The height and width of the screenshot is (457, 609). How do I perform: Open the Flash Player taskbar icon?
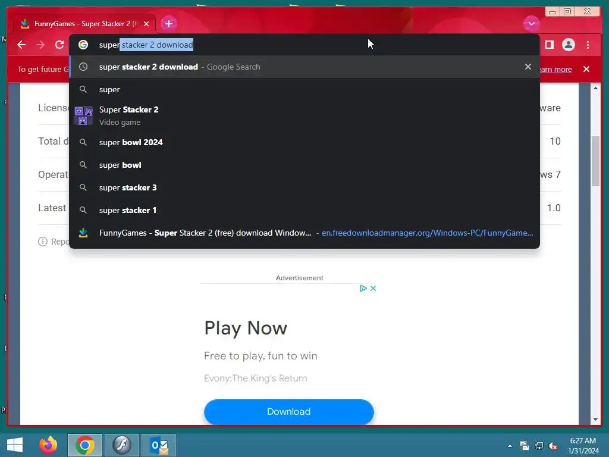(122, 445)
